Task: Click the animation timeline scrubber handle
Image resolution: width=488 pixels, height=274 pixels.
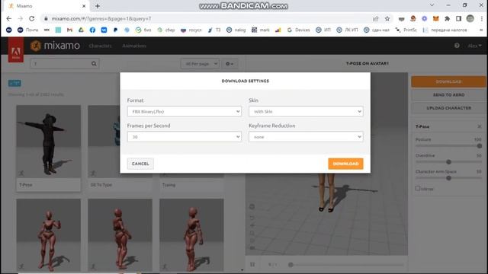Action: [x=291, y=265]
